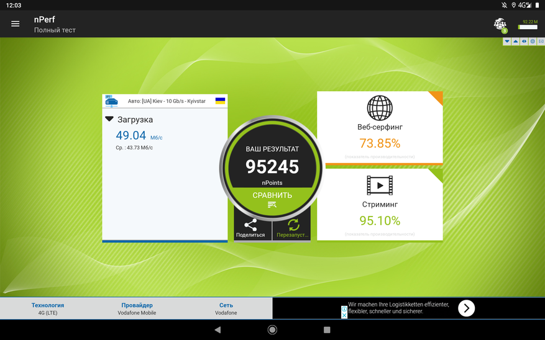
Task: Click the Сеть Vodafone info
Action: tap(226, 309)
